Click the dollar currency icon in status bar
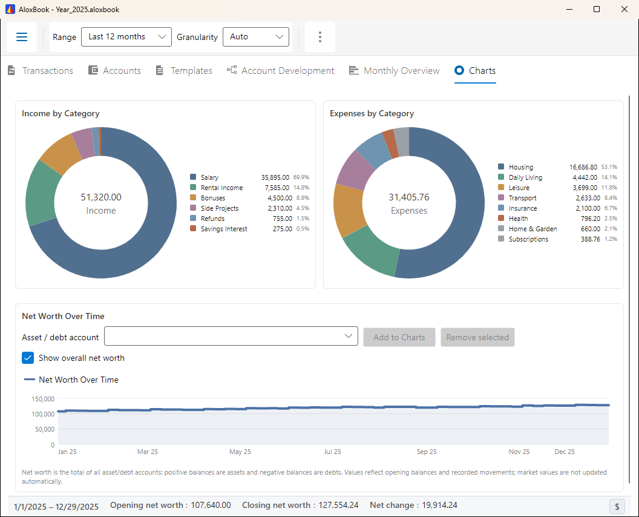This screenshot has height=517, width=639. [x=617, y=506]
